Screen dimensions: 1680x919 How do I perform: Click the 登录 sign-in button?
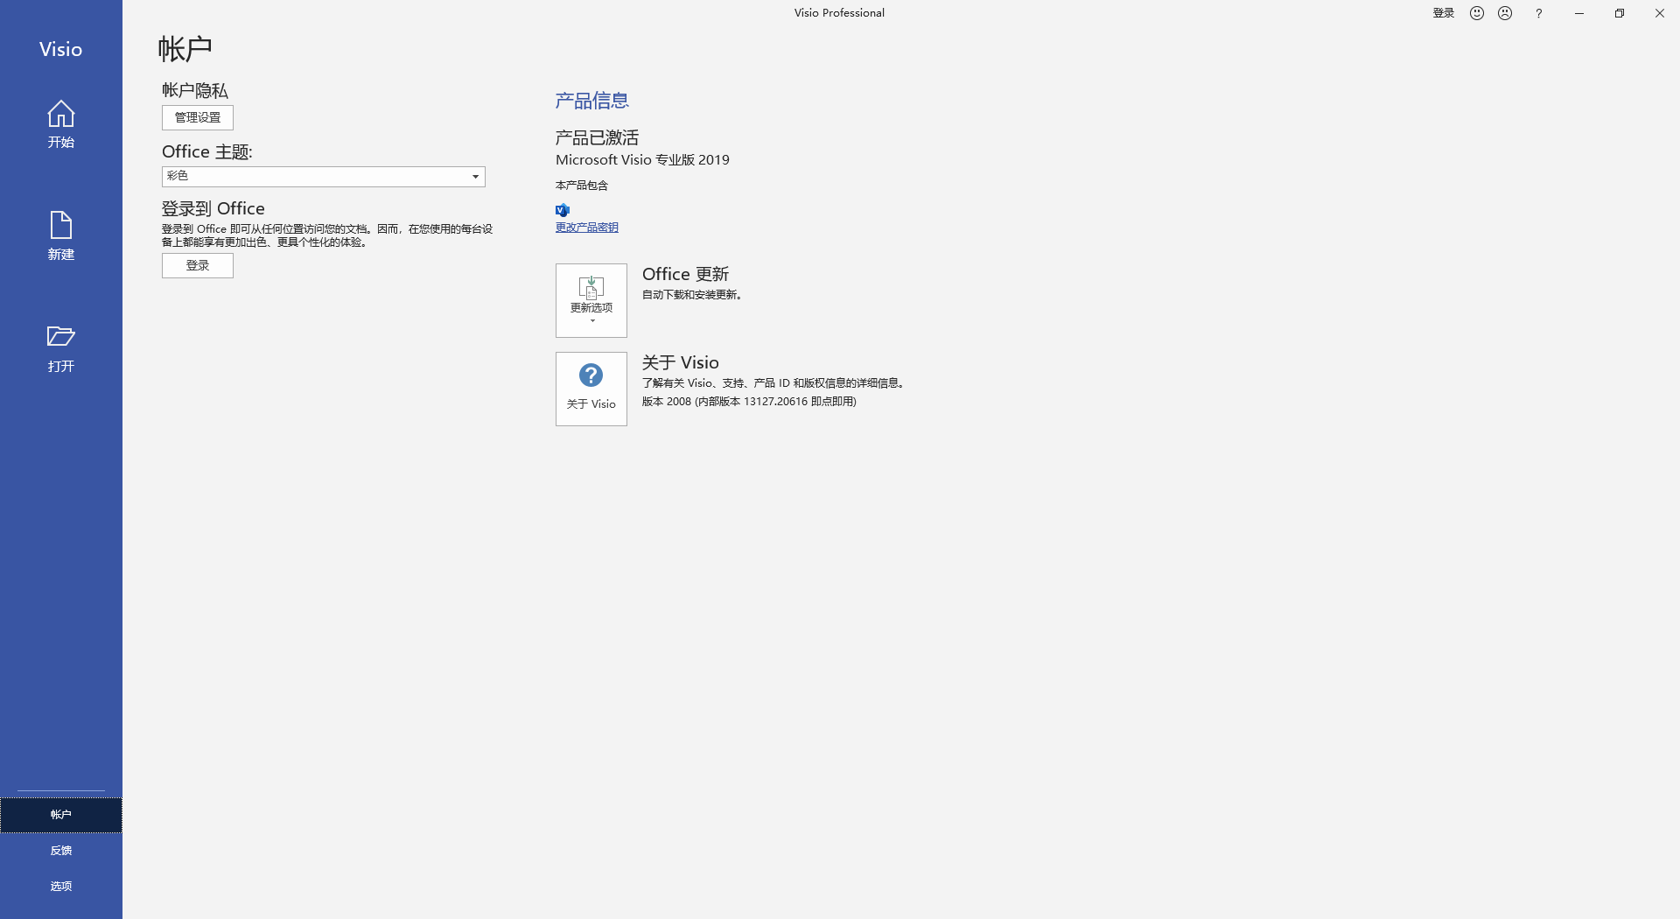tap(198, 265)
